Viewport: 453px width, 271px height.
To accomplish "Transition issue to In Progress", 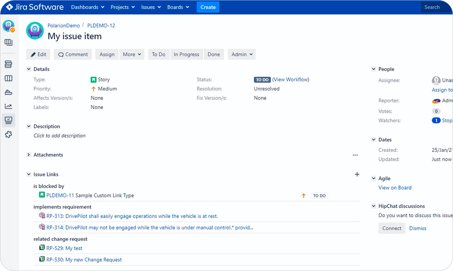I will coord(187,54).
